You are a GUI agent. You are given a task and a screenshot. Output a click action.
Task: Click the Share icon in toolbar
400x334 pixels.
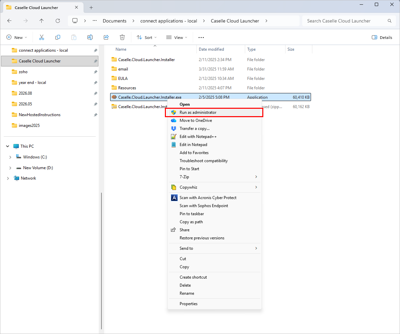click(106, 37)
